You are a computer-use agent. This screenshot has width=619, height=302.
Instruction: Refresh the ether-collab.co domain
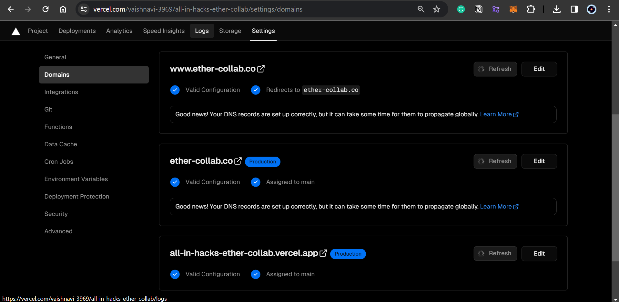point(495,161)
